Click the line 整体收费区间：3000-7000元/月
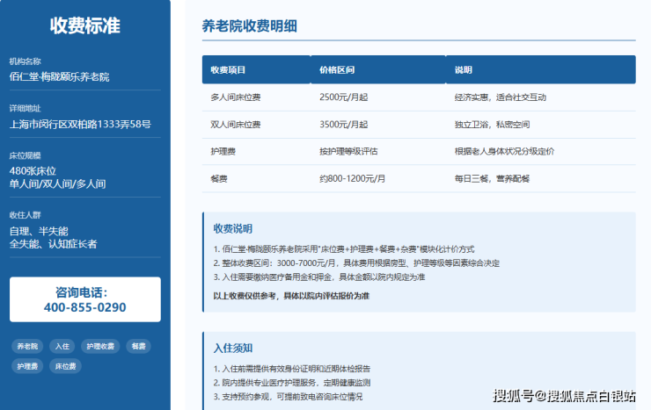Screen dimensions: 651x410 pyautogui.click(x=356, y=263)
